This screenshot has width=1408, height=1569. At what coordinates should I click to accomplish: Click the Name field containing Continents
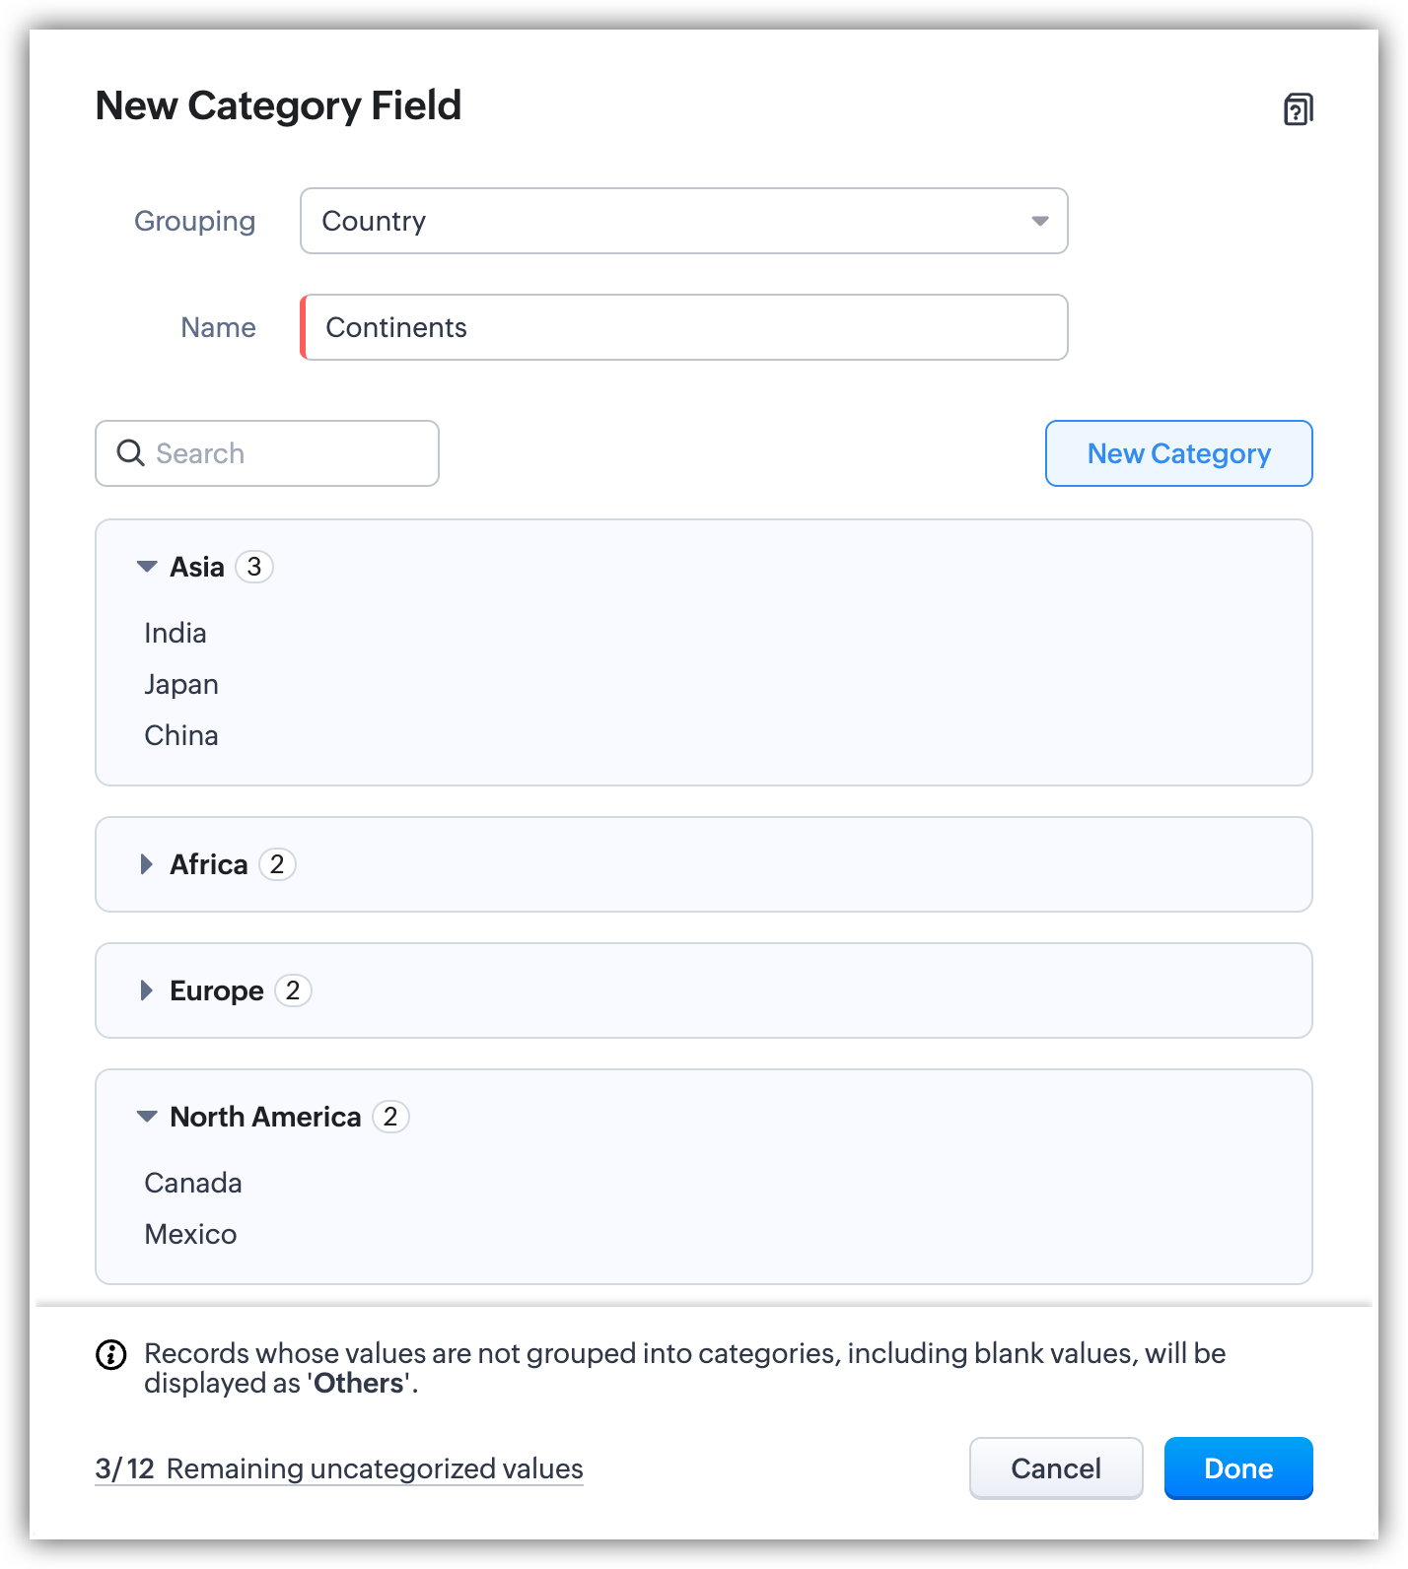click(683, 327)
